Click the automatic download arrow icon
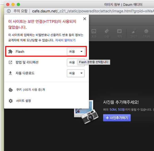This screenshot has width=154, height=151. (x=10, y=73)
